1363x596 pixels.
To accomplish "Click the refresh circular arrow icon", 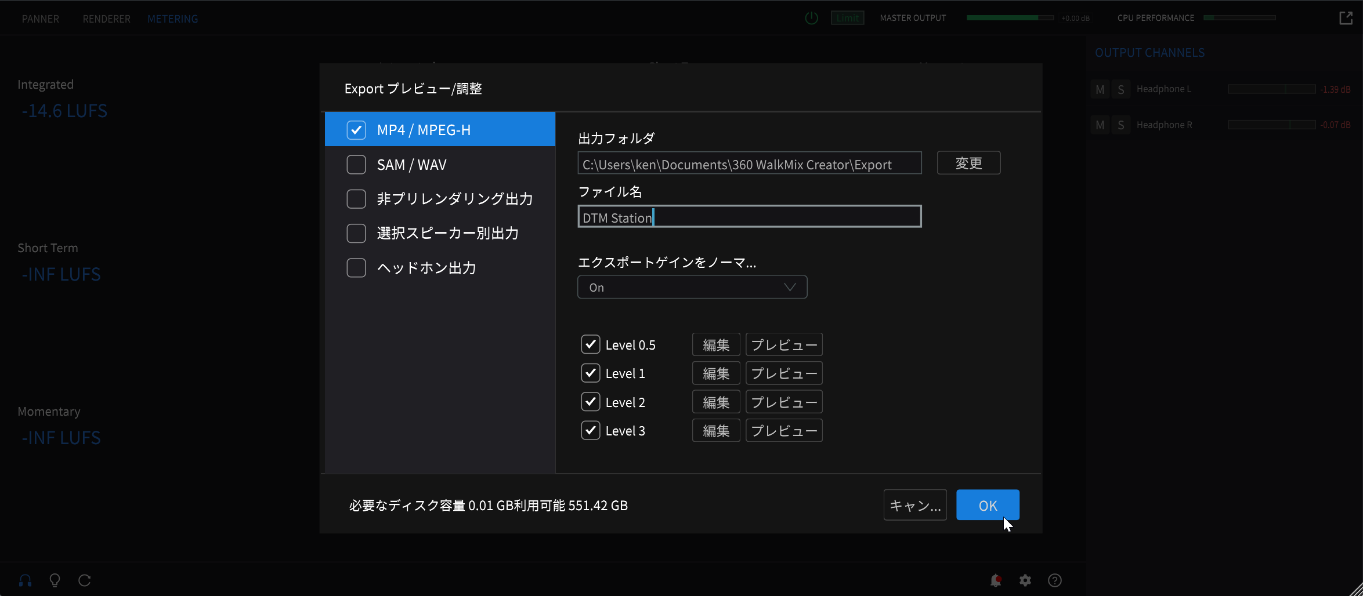I will [85, 580].
